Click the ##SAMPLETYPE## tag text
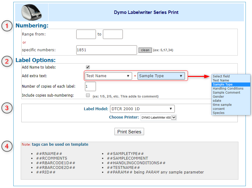The image size is (252, 188). click(125, 154)
